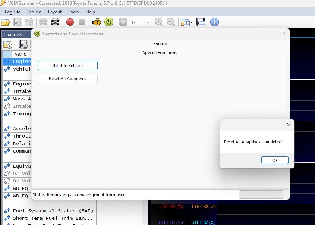Click the Channels save-with-gear icon
This screenshot has width=315, height=225.
[23, 44]
